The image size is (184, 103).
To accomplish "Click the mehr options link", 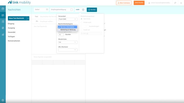I will (78, 10).
